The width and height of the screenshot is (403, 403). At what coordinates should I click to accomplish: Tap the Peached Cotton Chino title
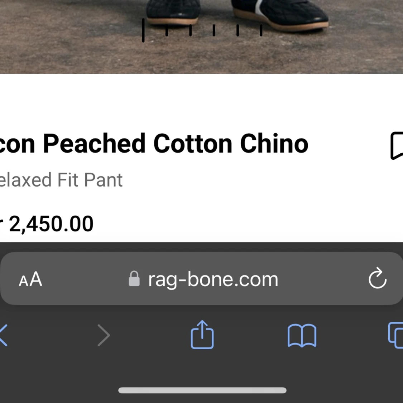[154, 144]
